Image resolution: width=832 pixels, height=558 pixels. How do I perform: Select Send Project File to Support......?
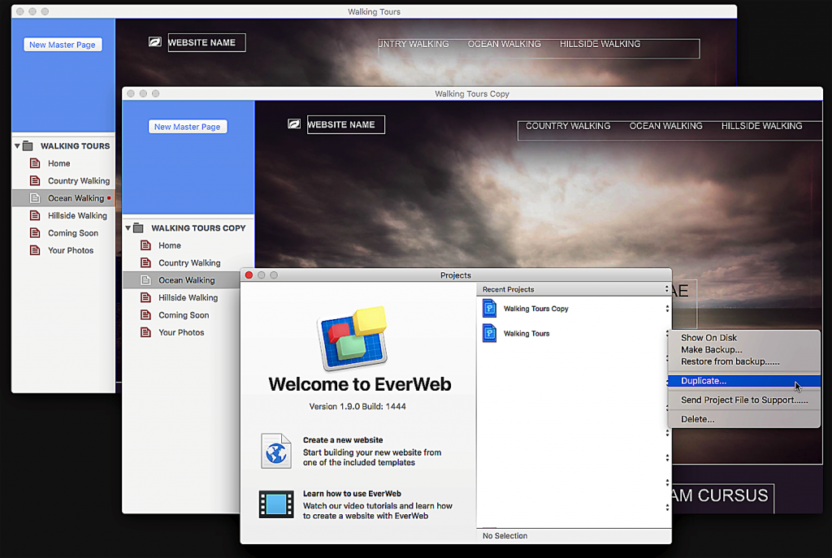744,400
